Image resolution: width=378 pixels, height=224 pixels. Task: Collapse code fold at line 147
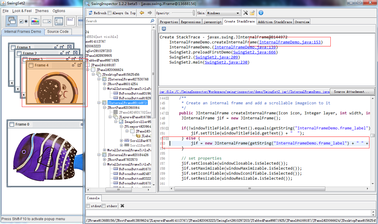(167, 113)
